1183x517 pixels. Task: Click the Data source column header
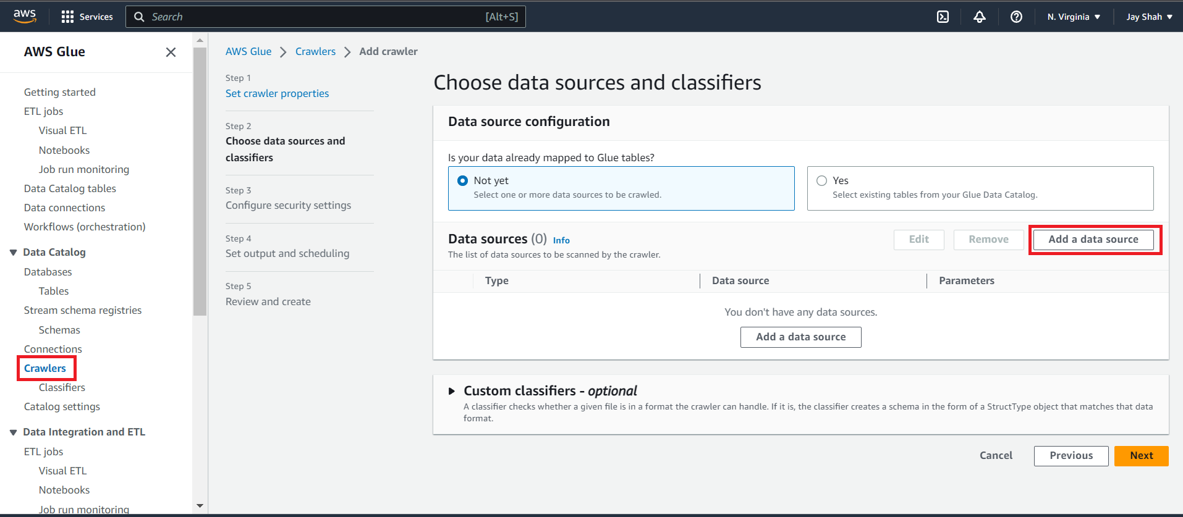coord(740,281)
